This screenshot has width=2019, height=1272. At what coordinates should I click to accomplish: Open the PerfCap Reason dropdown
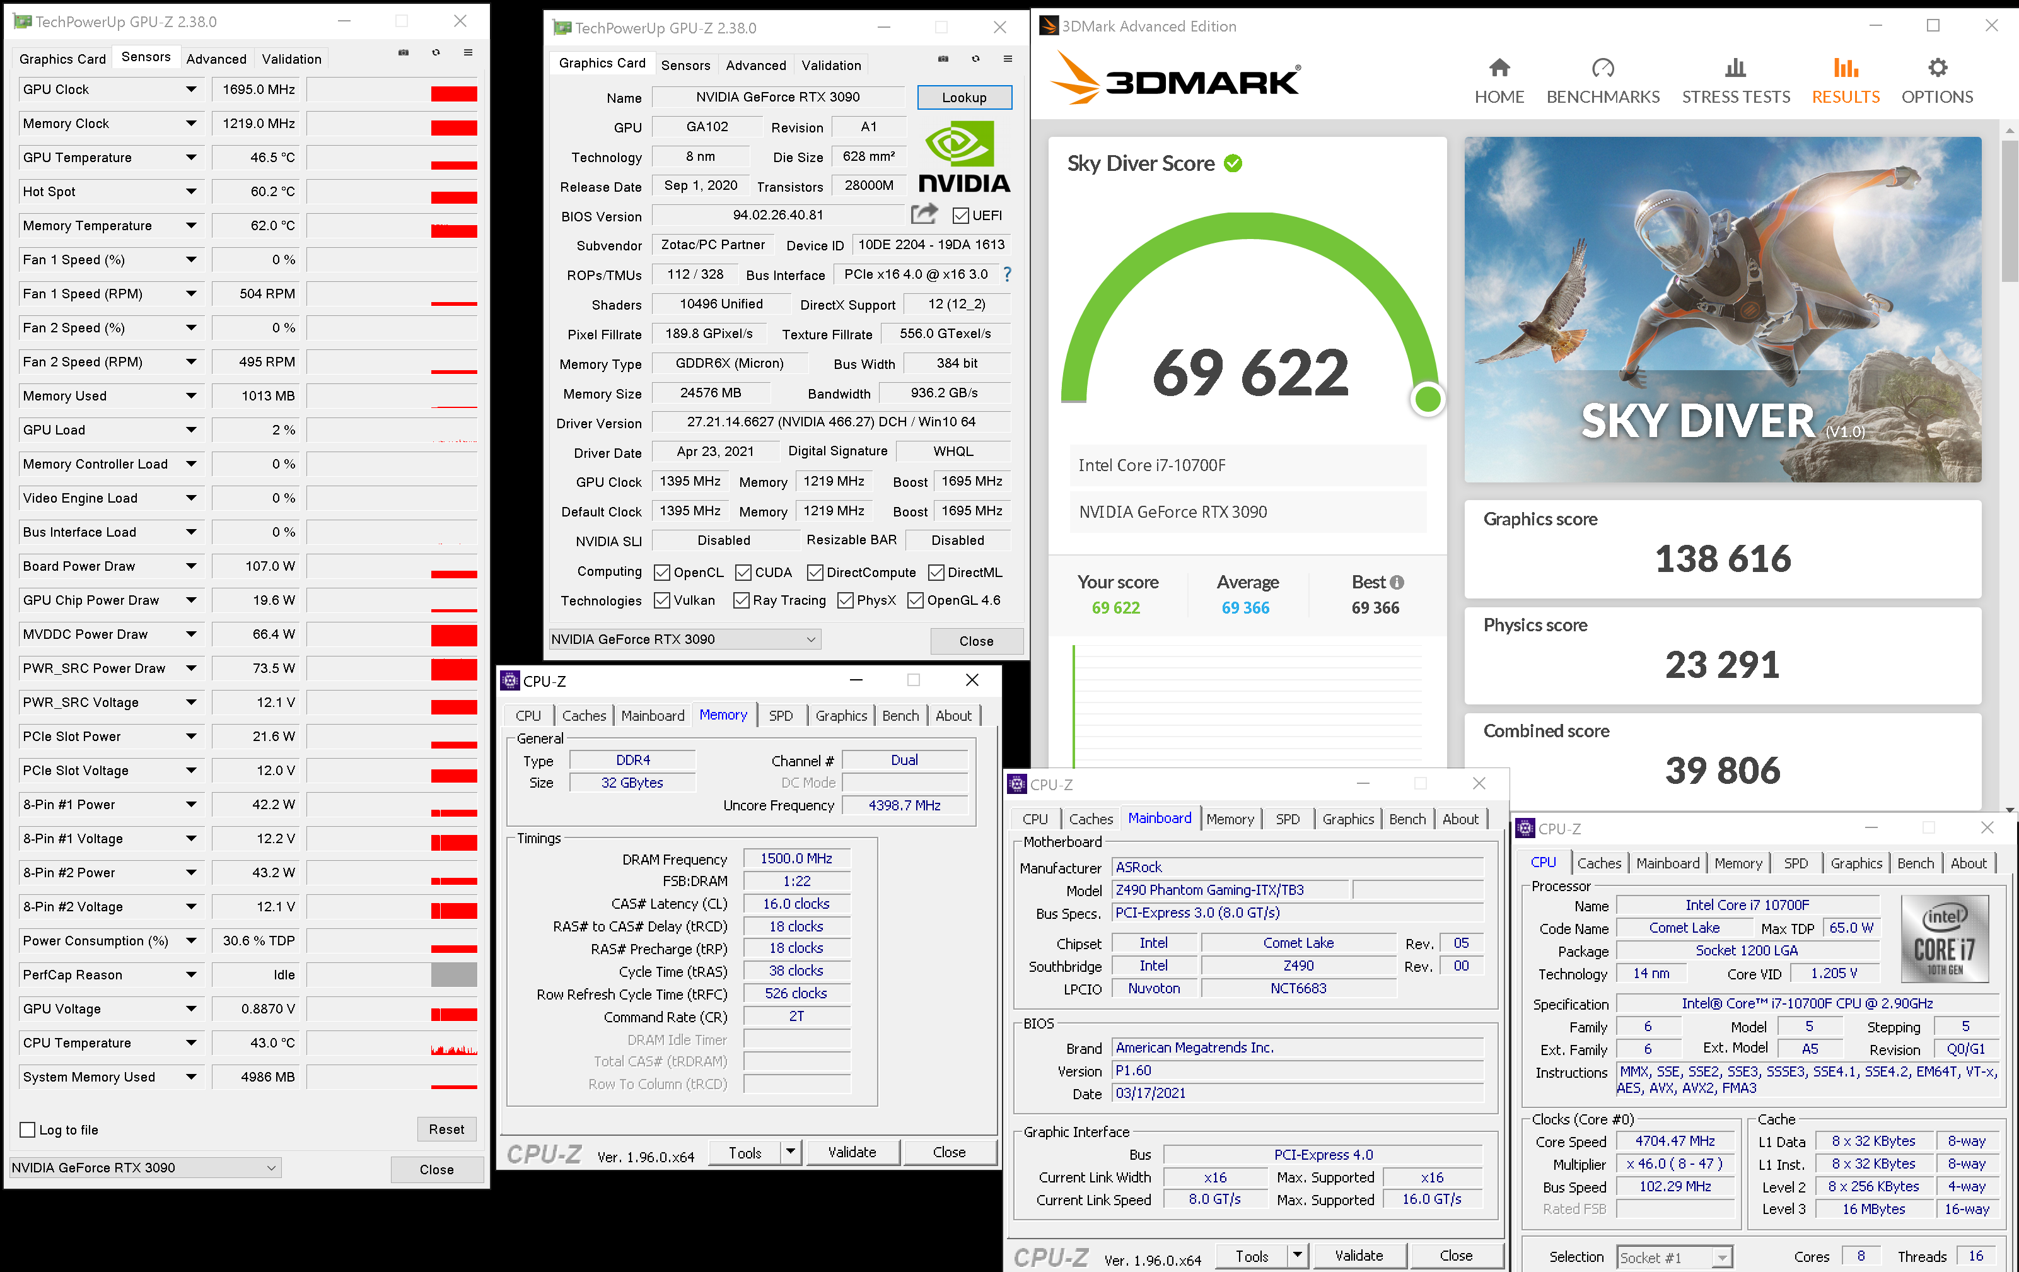191,974
